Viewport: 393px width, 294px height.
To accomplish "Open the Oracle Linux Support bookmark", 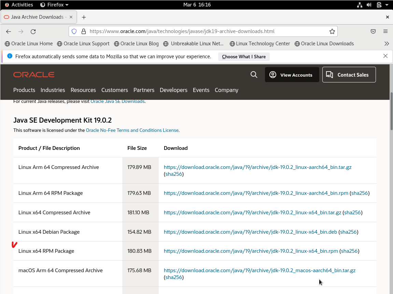I will point(83,44).
